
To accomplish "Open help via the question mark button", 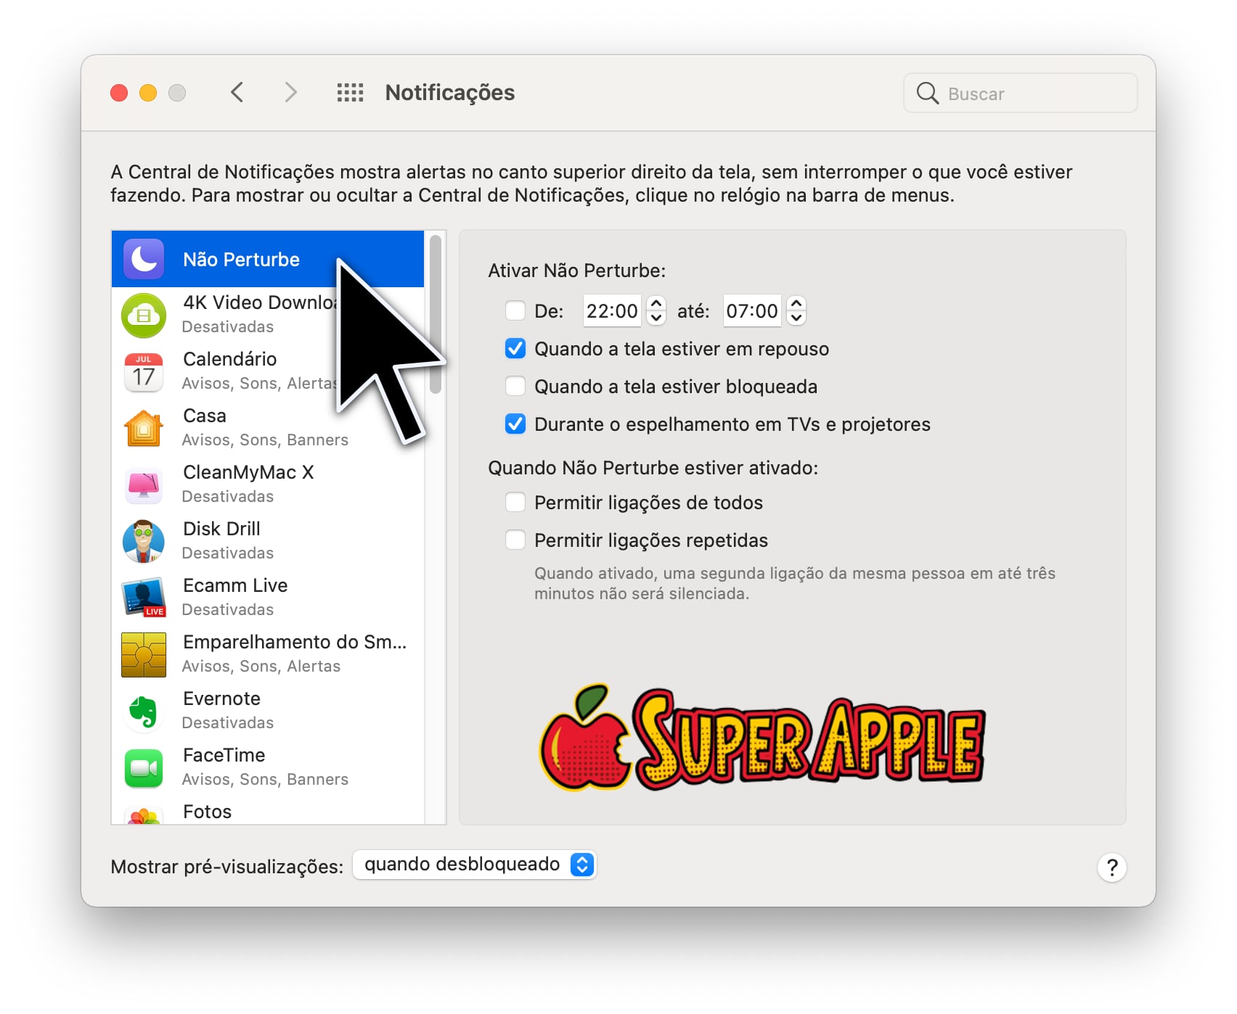I will (1111, 867).
